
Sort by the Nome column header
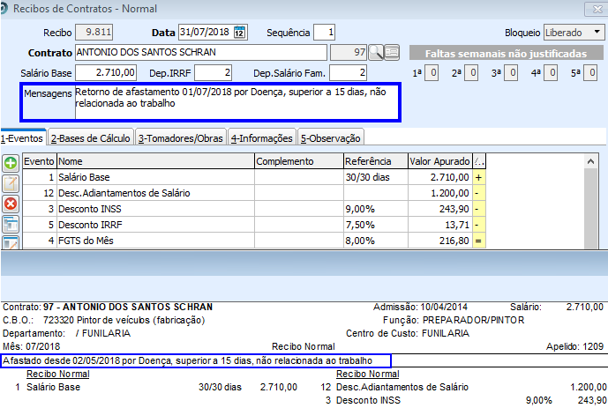(x=155, y=161)
